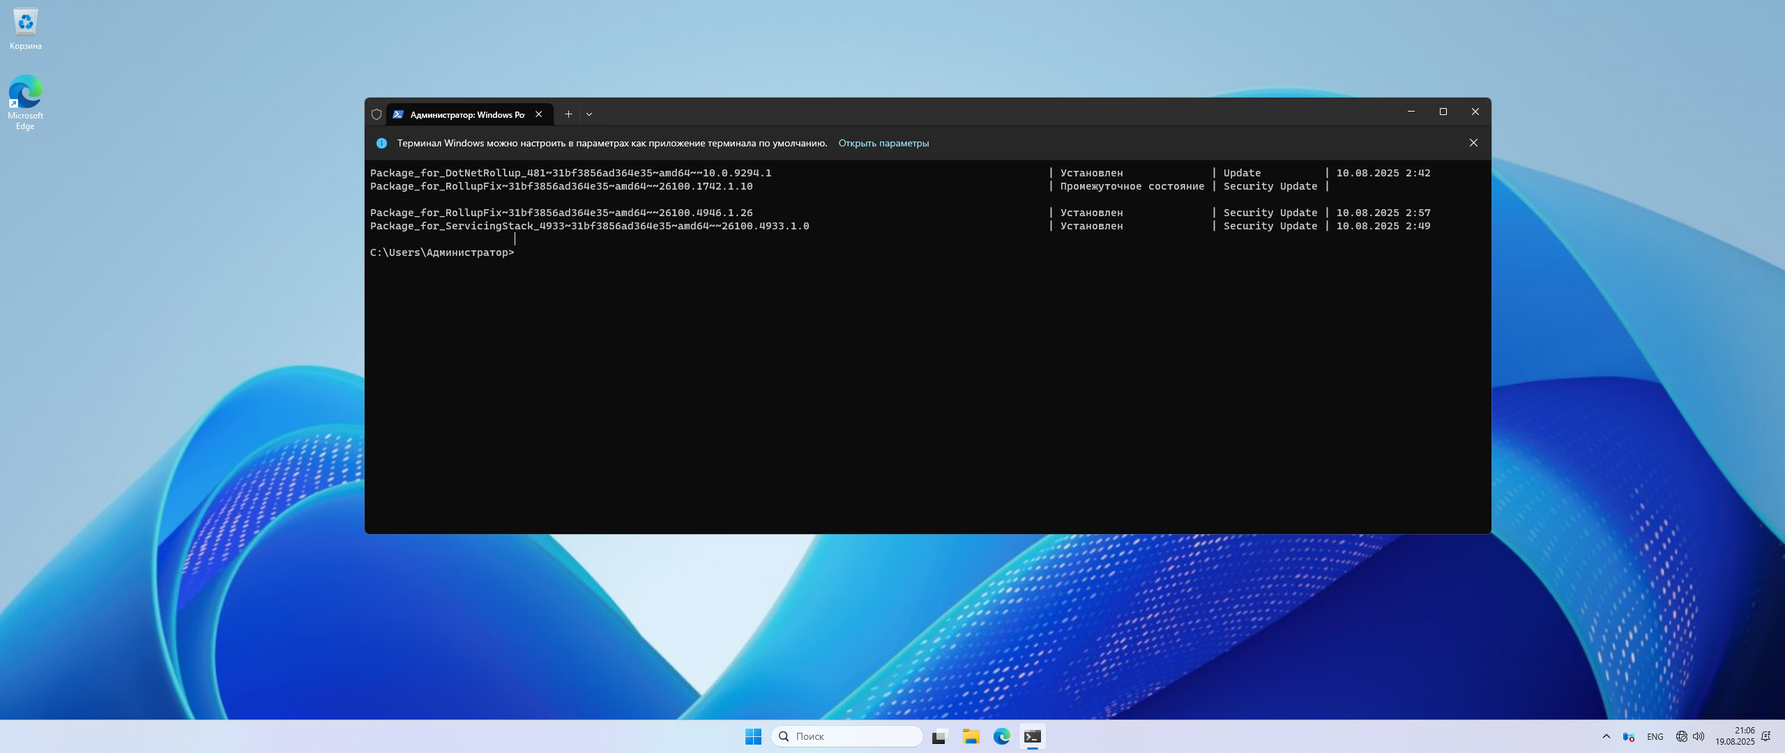Open the Открыть параметры link
The image size is (1785, 753).
pos(883,143)
